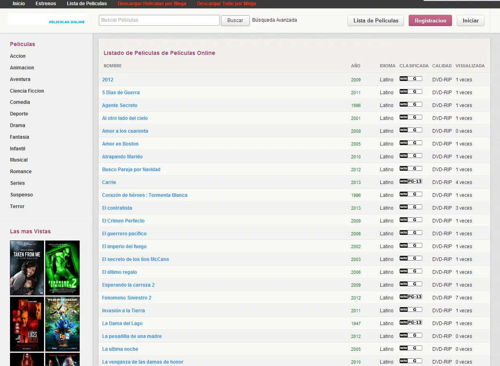Image resolution: width=500 pixels, height=366 pixels.
Task: Open the Rio 2 poster thumbnail
Action: point(62,324)
